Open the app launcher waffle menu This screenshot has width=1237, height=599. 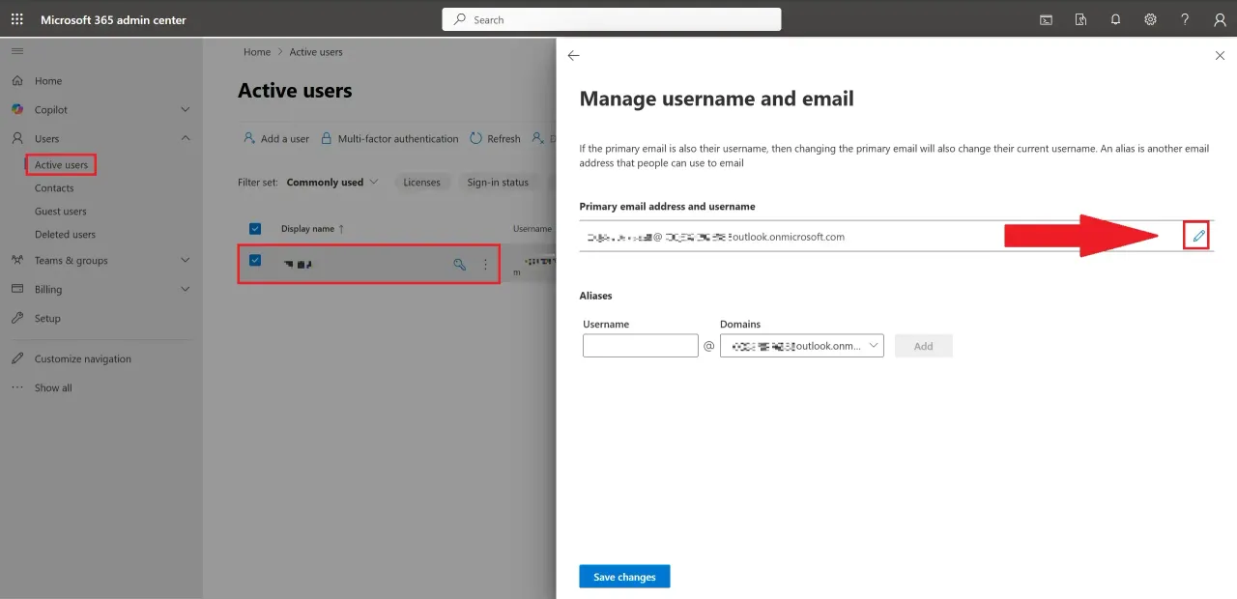point(16,19)
